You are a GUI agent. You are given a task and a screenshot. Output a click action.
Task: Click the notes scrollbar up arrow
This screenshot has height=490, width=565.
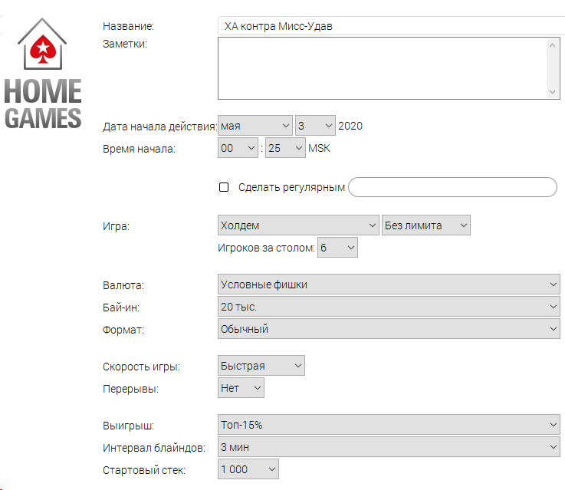(552, 45)
